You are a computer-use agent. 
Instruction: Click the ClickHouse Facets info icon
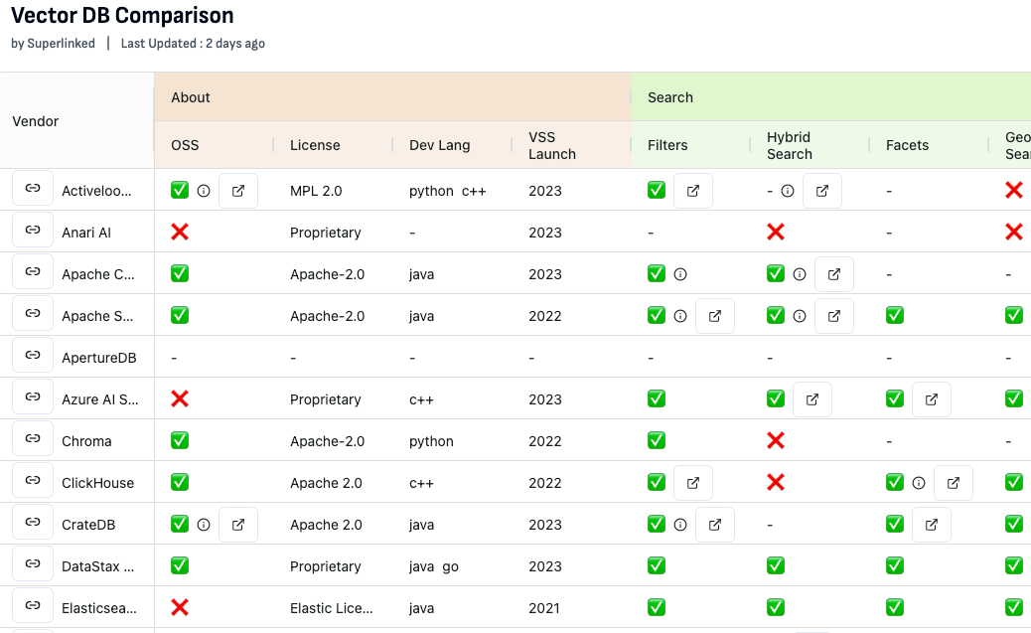[x=919, y=483]
